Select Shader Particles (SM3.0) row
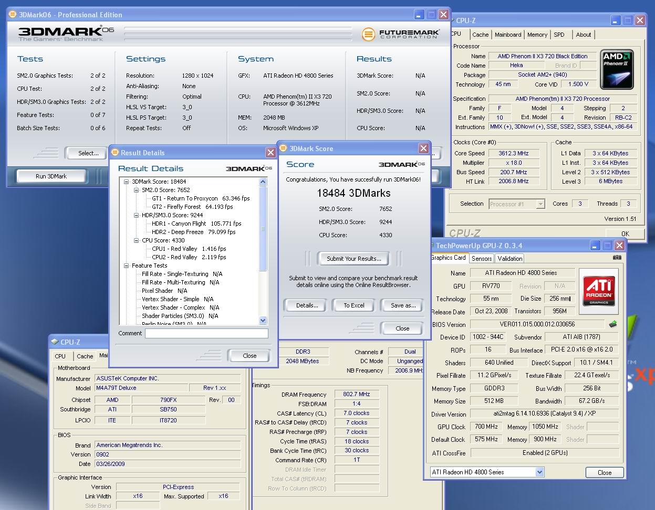The width and height of the screenshot is (655, 510). click(x=180, y=316)
